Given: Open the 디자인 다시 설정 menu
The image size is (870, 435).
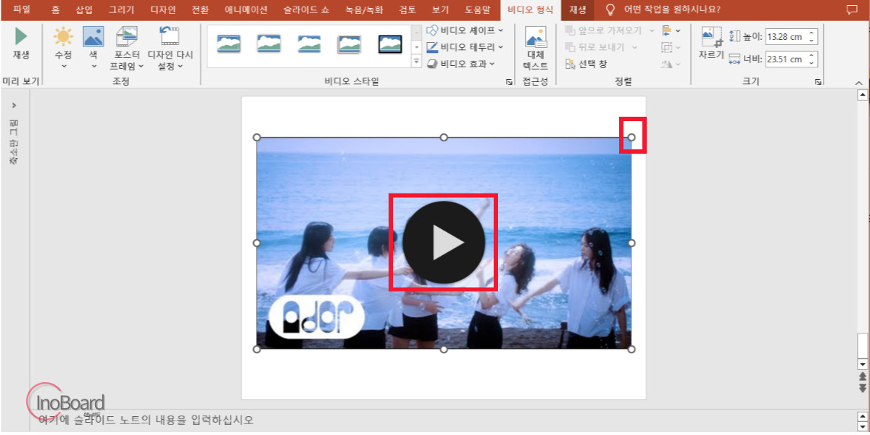Looking at the screenshot, I should [x=170, y=48].
